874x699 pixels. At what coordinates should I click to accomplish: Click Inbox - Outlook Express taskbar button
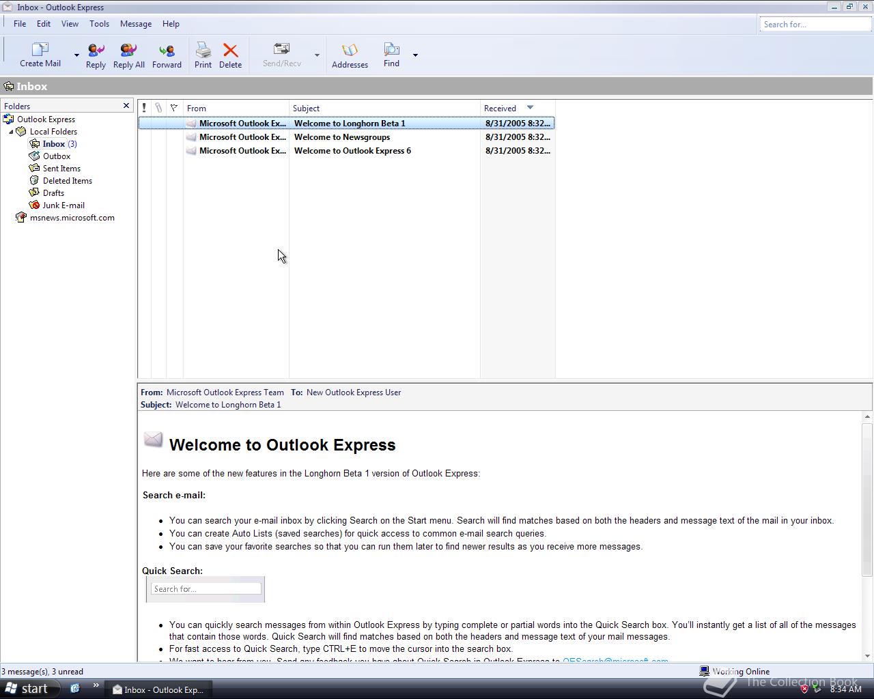(x=158, y=689)
